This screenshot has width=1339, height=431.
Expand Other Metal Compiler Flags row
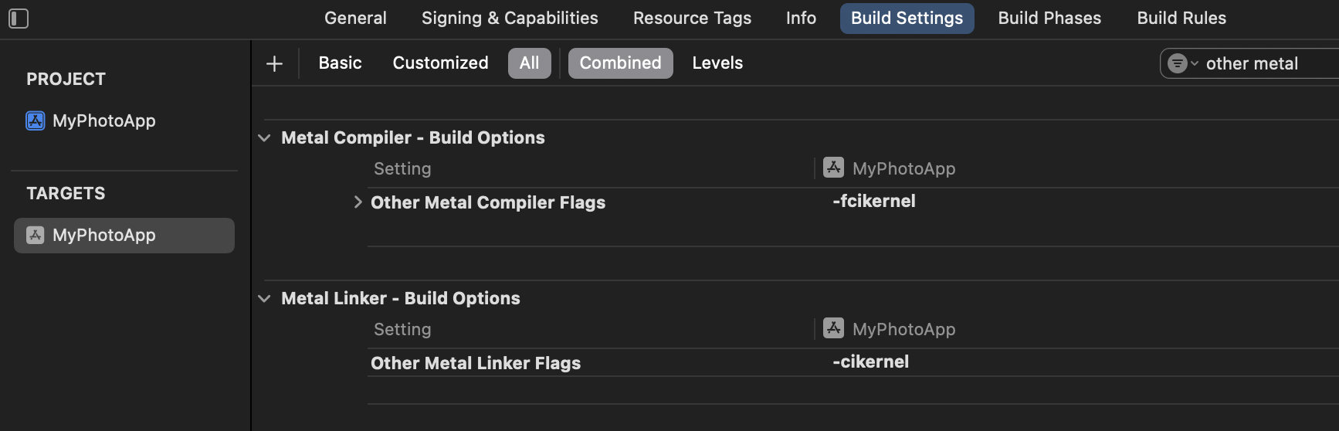tap(358, 202)
